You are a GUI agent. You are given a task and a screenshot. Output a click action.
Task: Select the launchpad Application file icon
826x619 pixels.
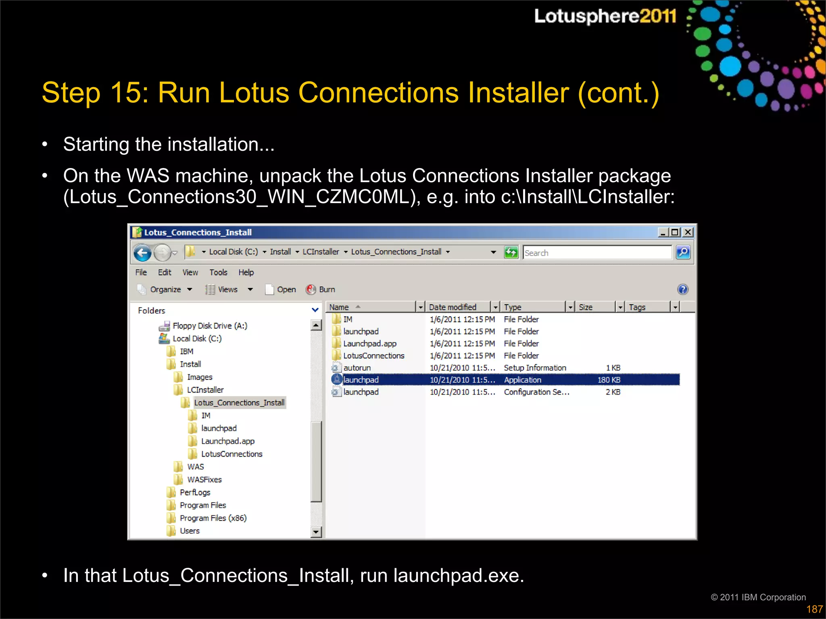tap(336, 380)
